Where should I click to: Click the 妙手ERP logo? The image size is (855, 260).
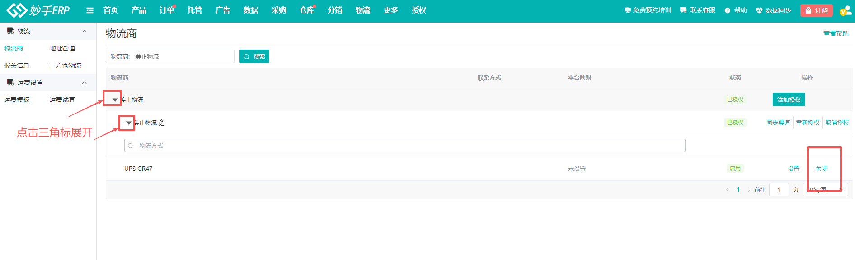pos(38,10)
